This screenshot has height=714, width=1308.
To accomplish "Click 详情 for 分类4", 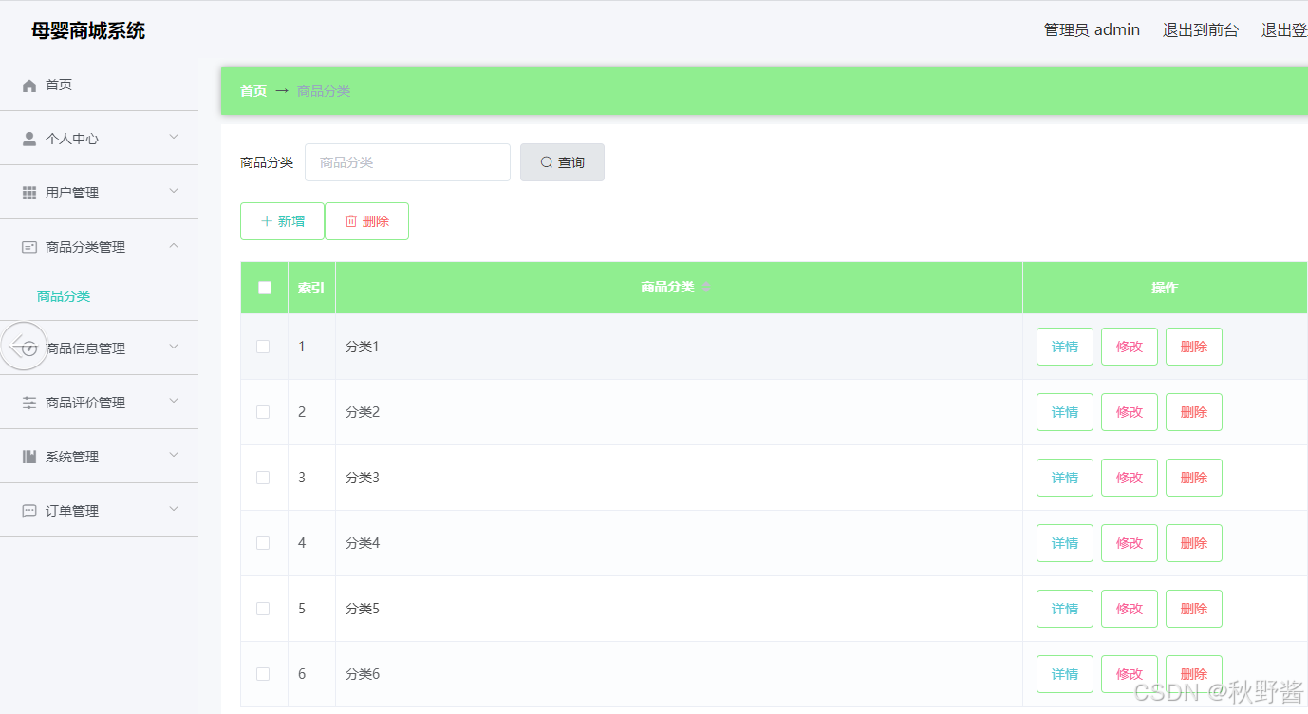I will (x=1065, y=543).
